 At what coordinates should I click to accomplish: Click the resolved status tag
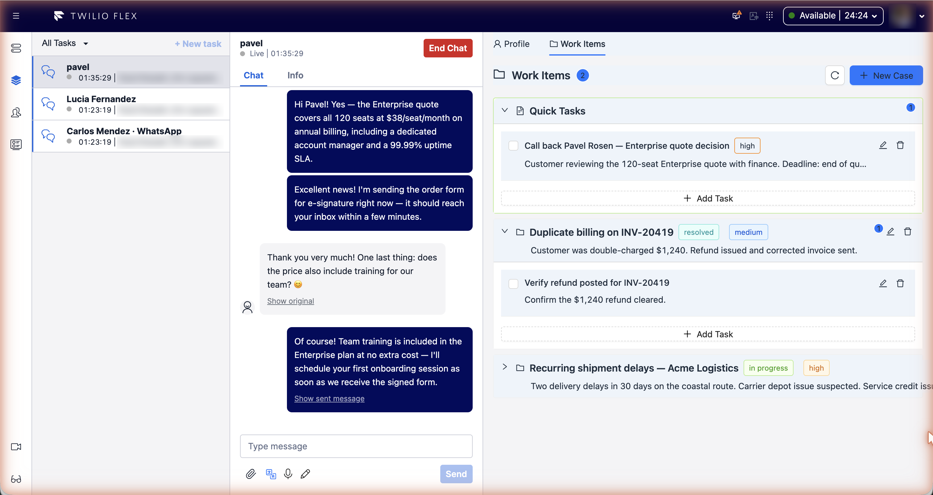[x=698, y=232]
